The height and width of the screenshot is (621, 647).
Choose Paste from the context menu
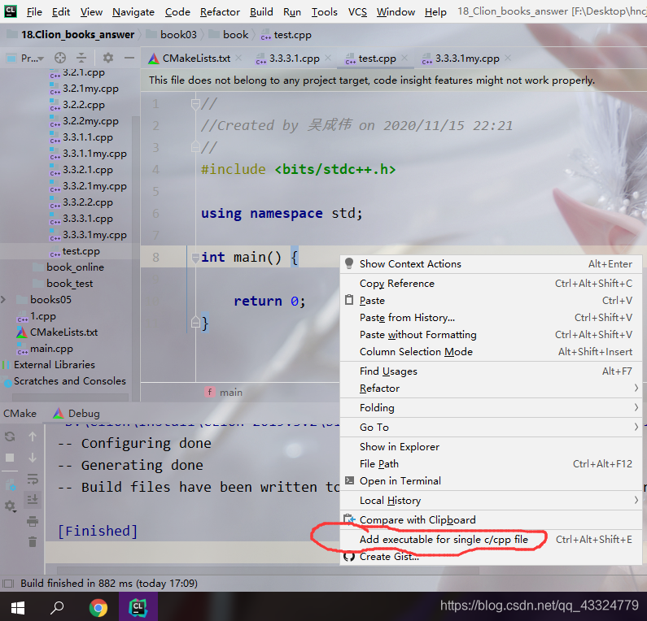tap(491, 301)
